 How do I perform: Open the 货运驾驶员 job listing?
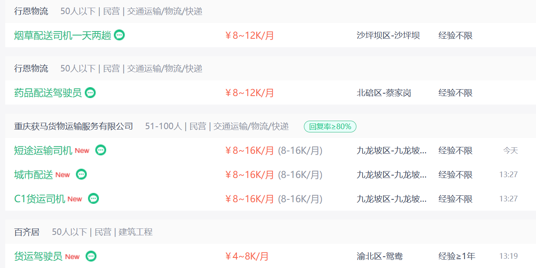(x=38, y=256)
